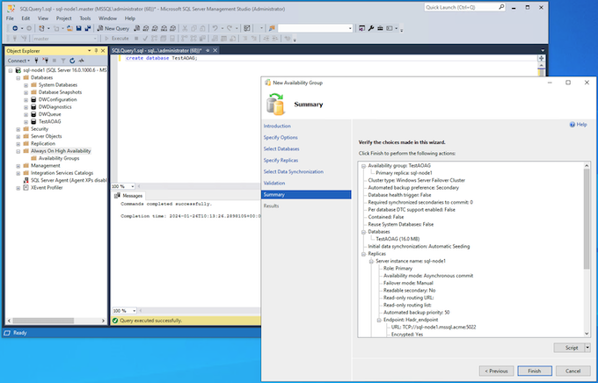Go to the Specify Replicas wizard page

tap(281, 161)
